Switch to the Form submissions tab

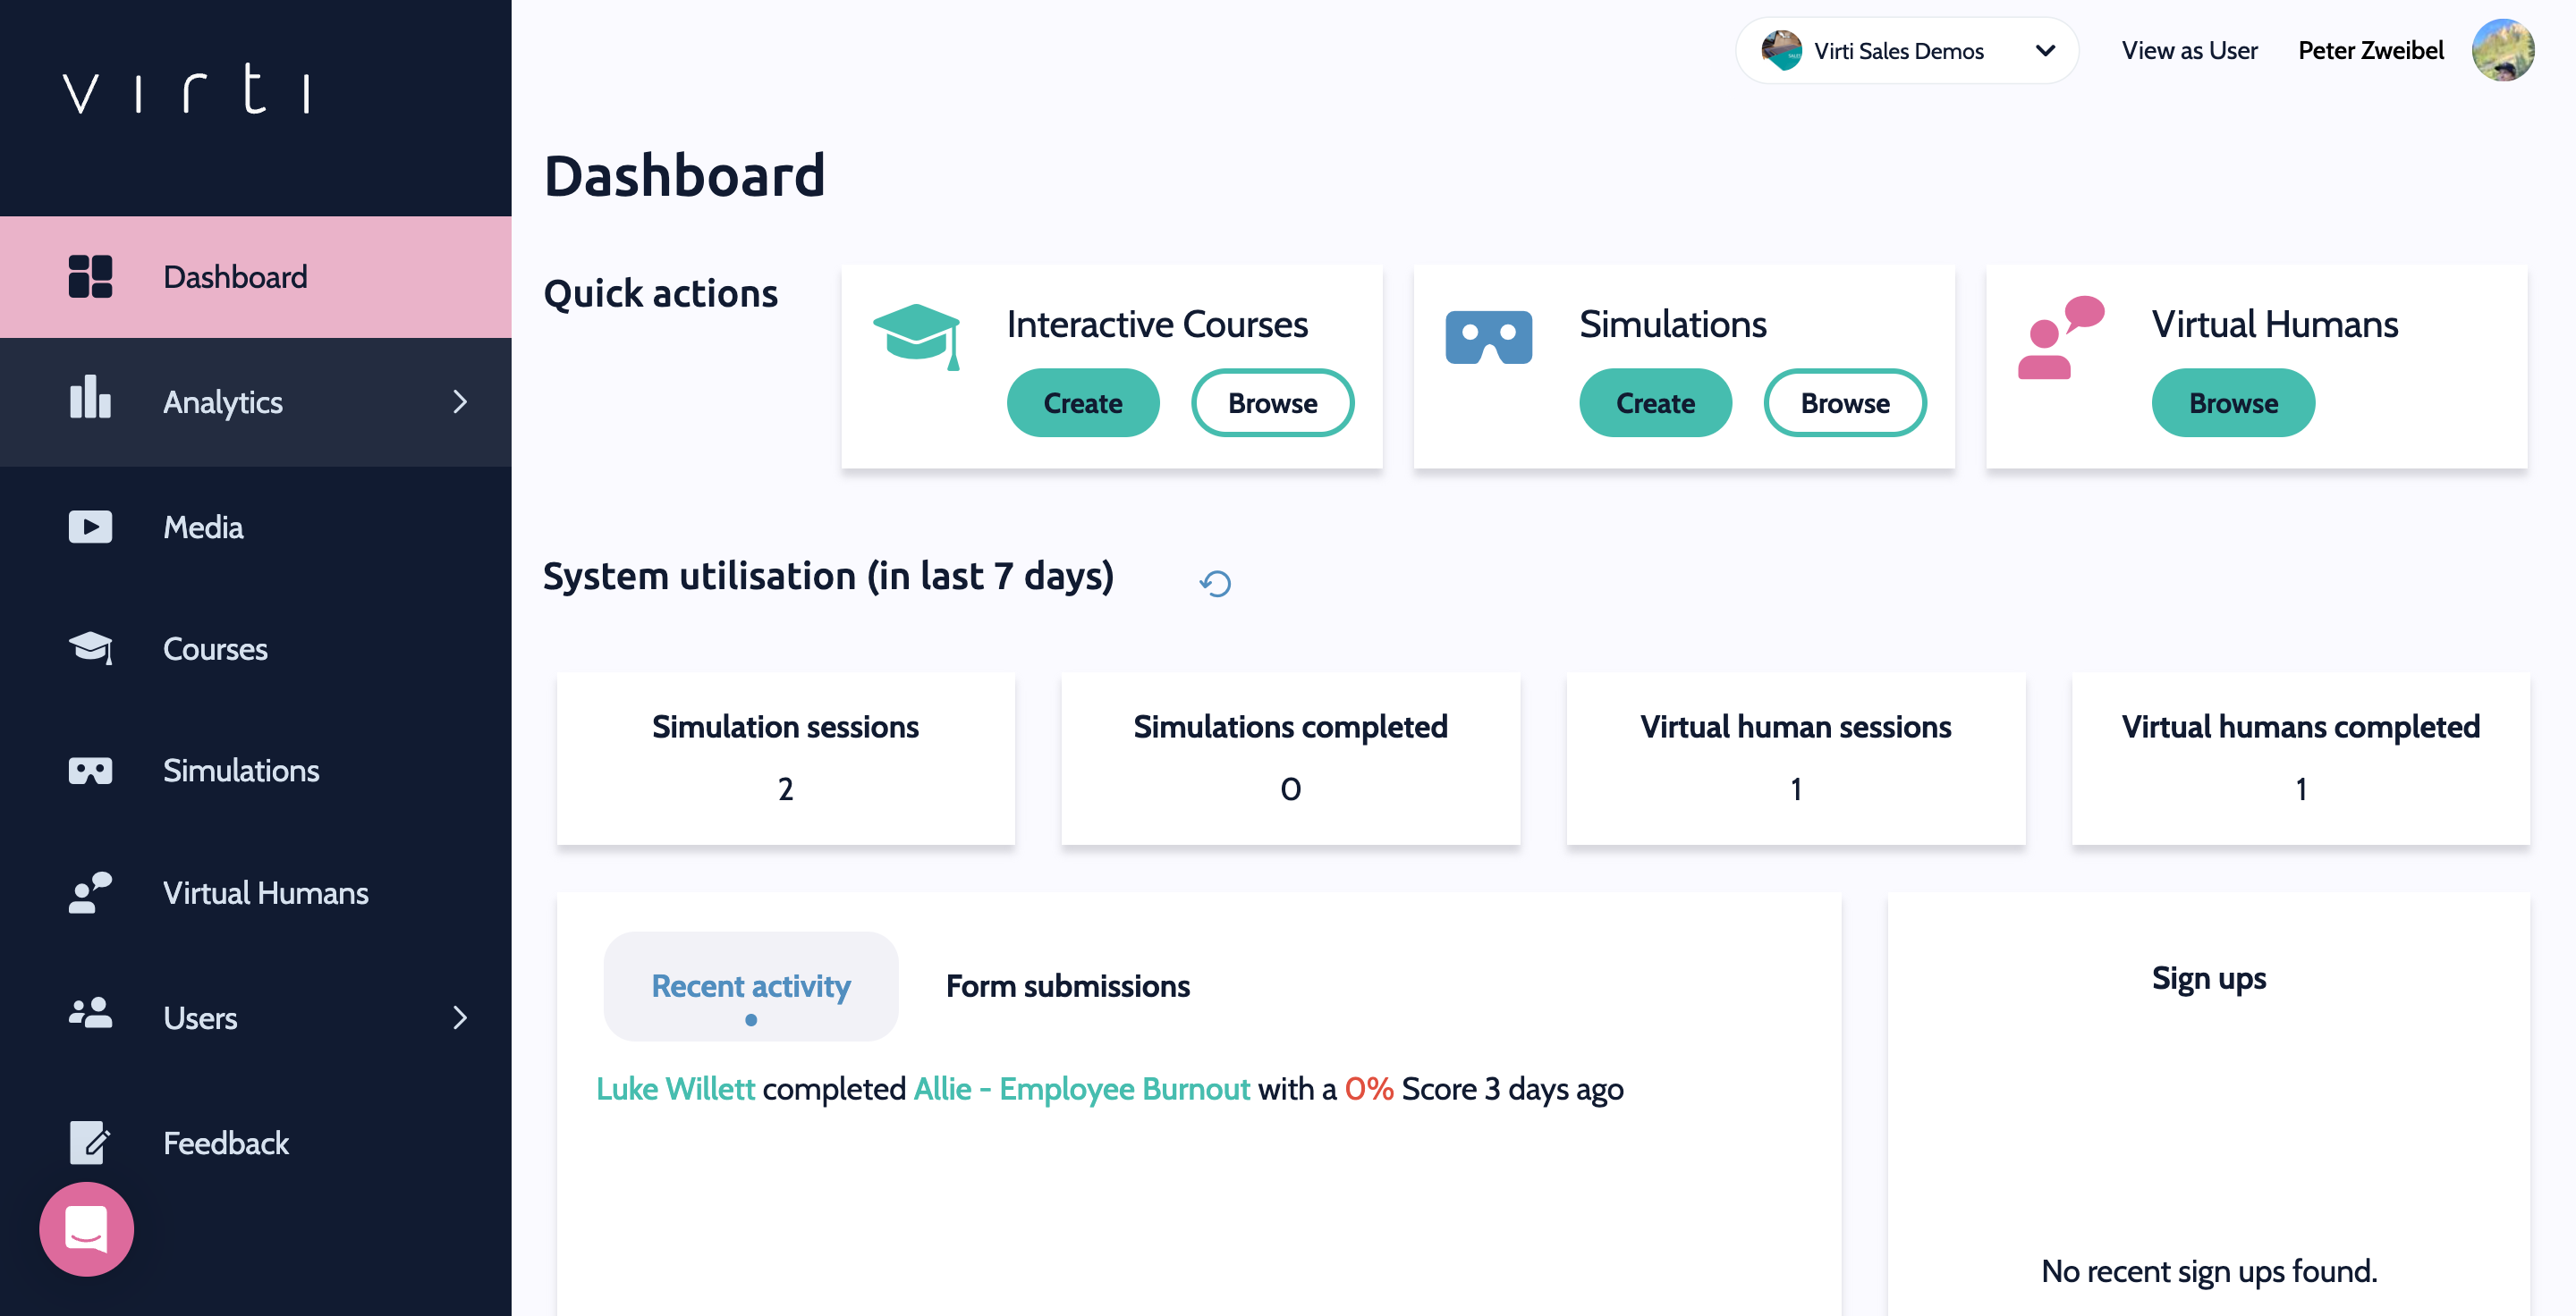[x=1067, y=985]
